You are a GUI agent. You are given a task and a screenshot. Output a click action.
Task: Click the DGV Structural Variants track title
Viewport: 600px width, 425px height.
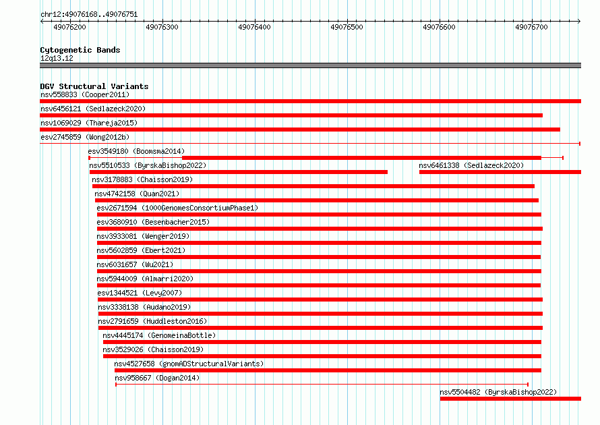[x=94, y=86]
